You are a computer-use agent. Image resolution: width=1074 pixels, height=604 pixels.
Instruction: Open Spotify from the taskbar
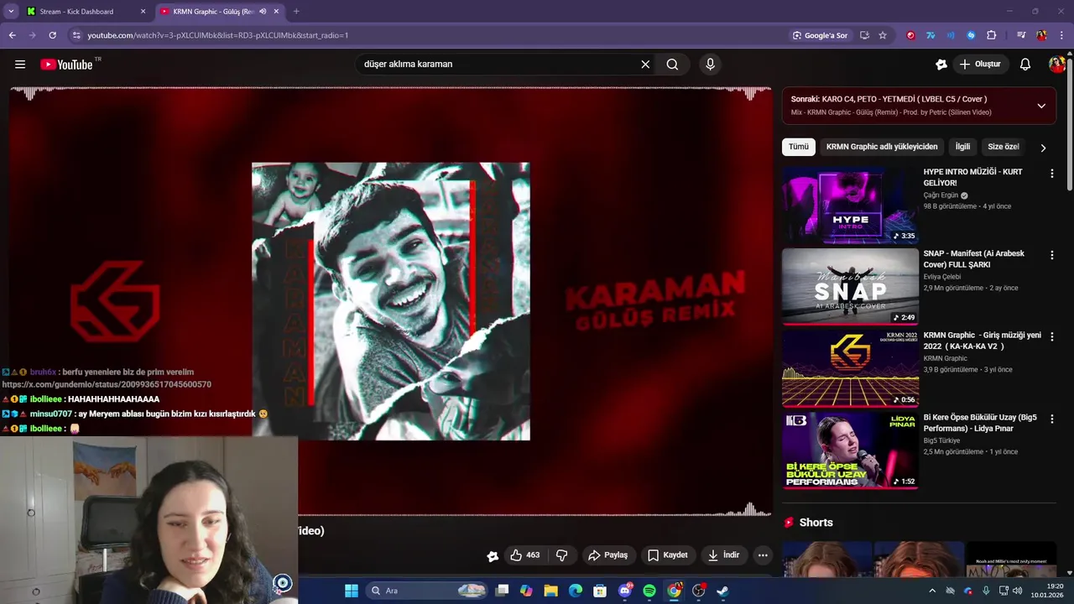(x=649, y=591)
